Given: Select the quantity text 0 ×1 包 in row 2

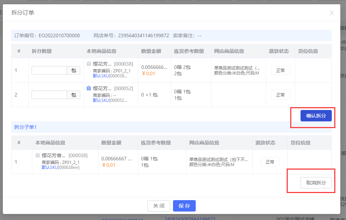Looking at the screenshot, I should pos(150,95).
